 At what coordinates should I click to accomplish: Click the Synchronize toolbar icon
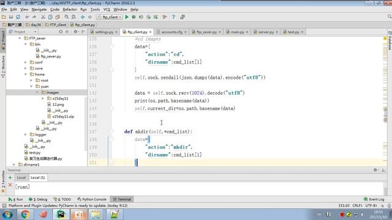(18, 17)
